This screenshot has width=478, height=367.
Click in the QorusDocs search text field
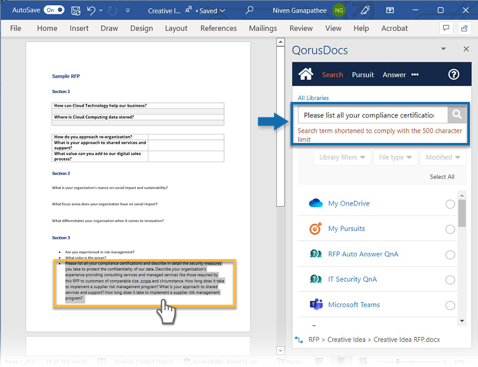point(372,115)
